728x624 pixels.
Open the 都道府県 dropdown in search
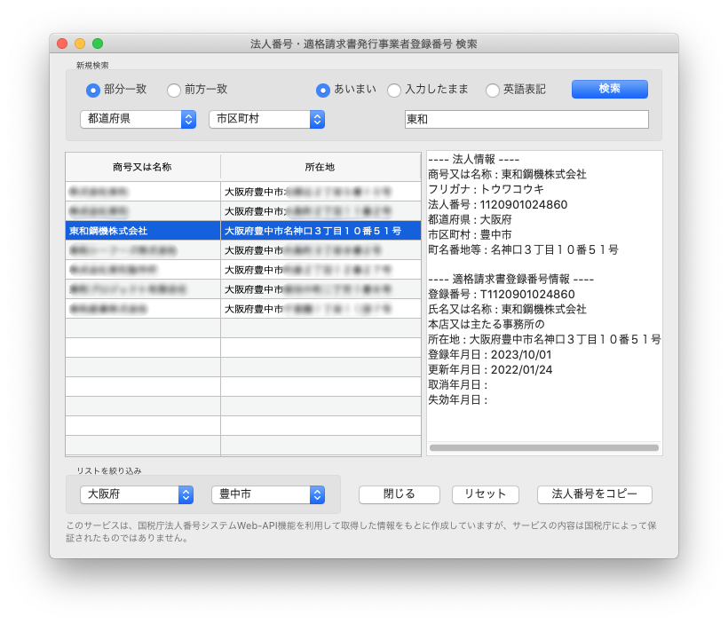138,119
